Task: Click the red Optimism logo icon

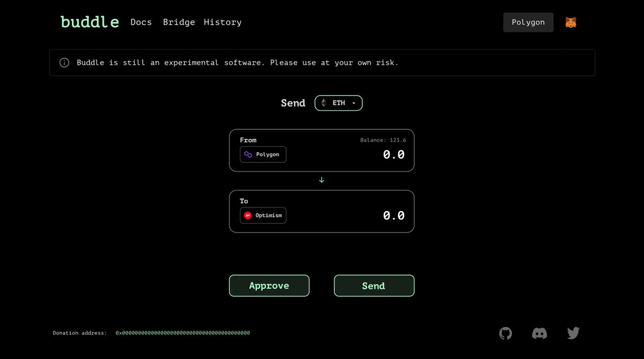Action: click(248, 215)
